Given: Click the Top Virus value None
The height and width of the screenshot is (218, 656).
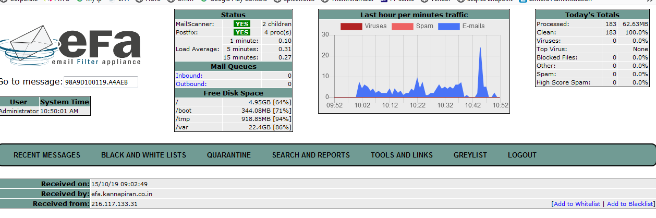Looking at the screenshot, I should (640, 49).
